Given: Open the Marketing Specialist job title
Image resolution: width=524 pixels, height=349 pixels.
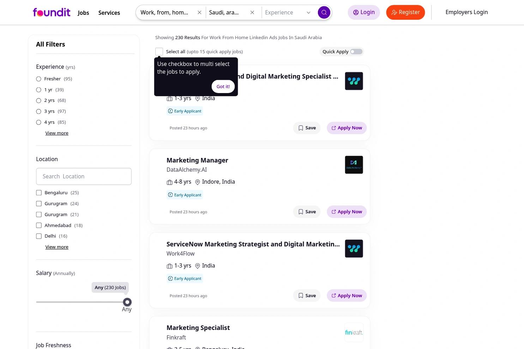Looking at the screenshot, I should pyautogui.click(x=198, y=327).
